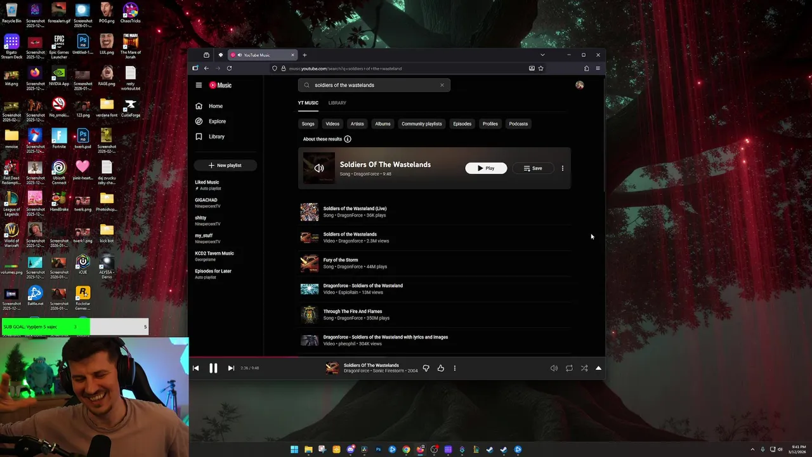Screen dimensions: 812x457
Task: Open the About these results info icon
Action: 347,139
